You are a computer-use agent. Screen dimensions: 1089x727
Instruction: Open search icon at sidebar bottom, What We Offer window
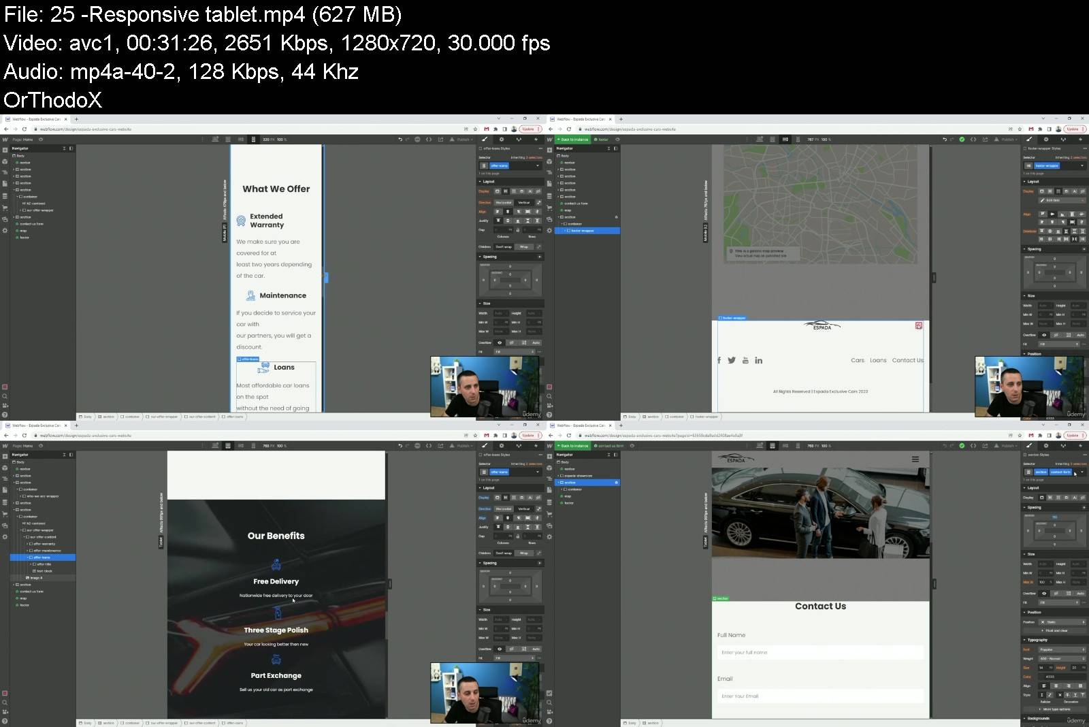pyautogui.click(x=5, y=396)
